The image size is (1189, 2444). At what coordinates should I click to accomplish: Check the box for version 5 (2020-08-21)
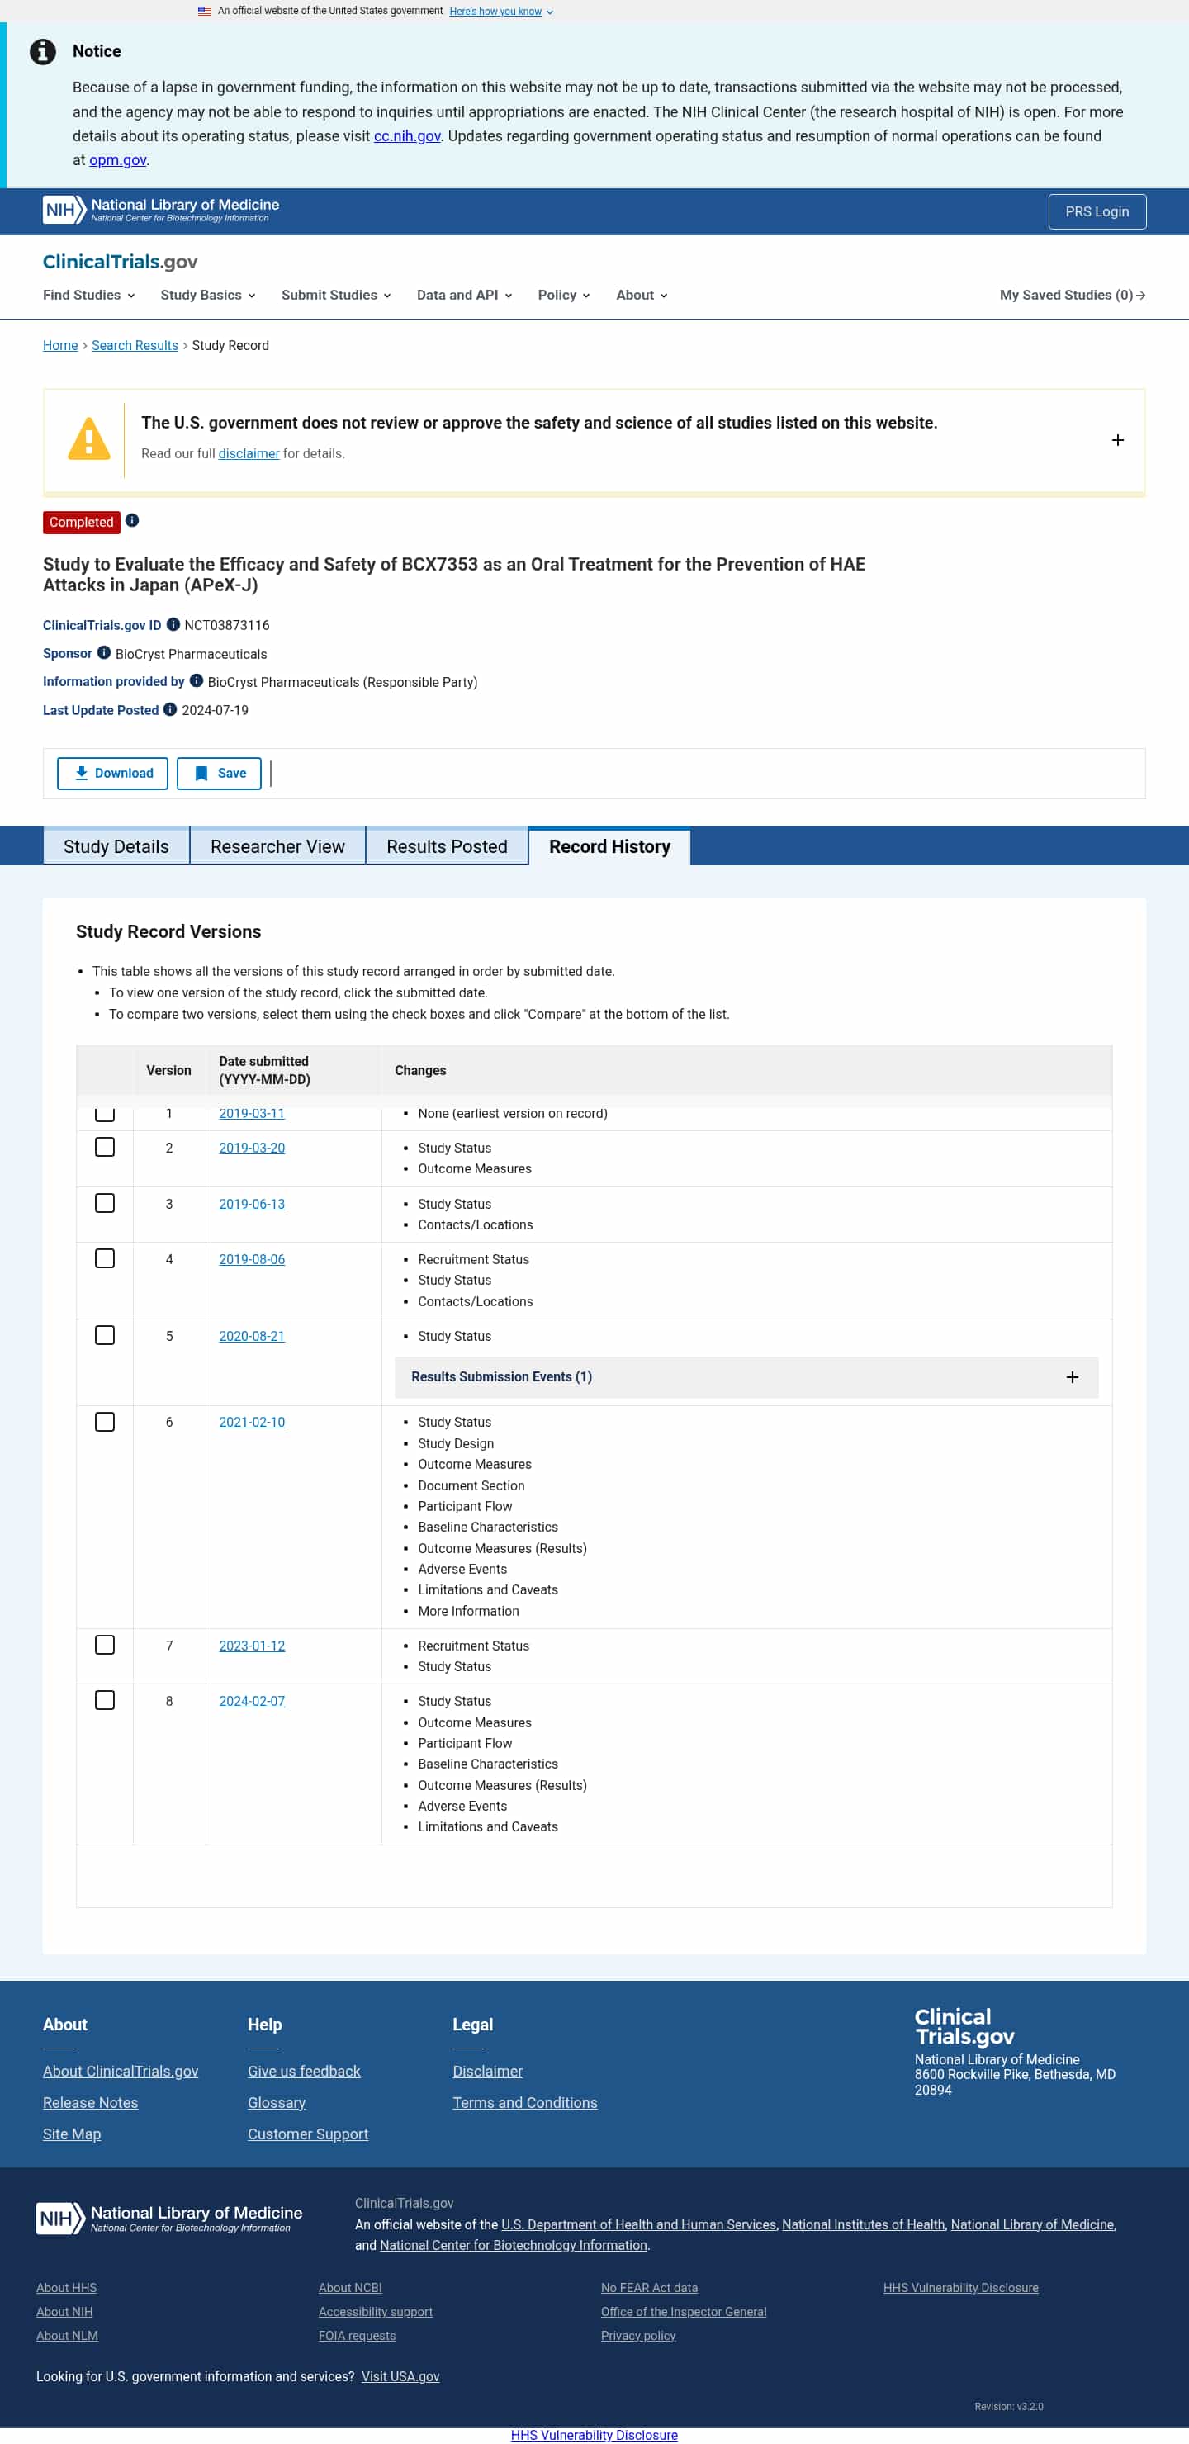coord(106,1335)
